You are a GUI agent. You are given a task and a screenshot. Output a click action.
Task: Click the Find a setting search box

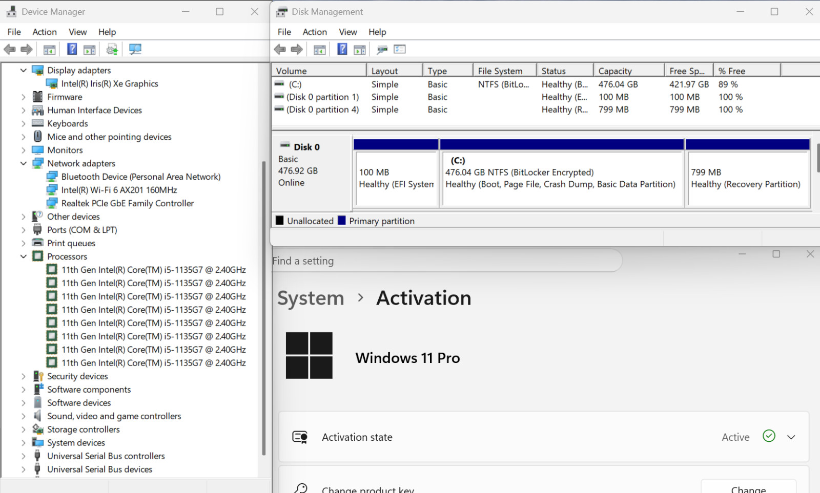click(446, 261)
